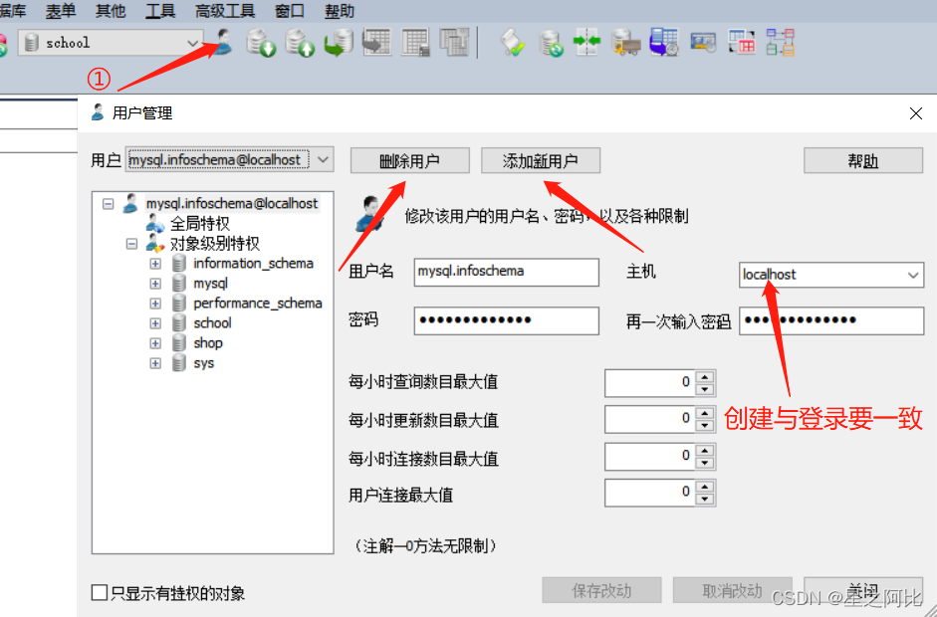Click the 密码 password field
The image size is (937, 617).
[506, 320]
